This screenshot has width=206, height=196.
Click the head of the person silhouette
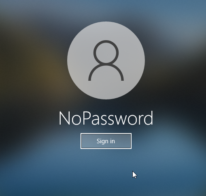click(106, 52)
